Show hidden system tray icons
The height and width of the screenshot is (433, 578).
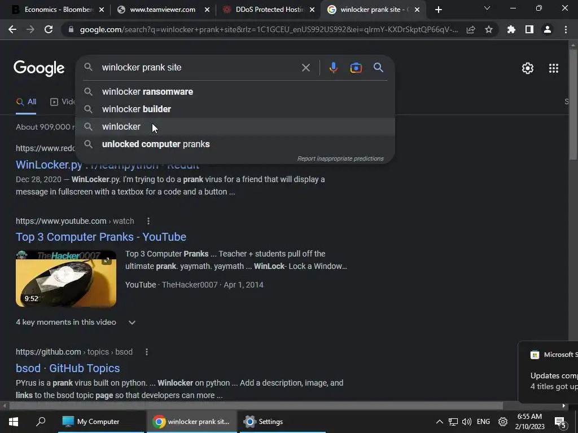(x=439, y=422)
